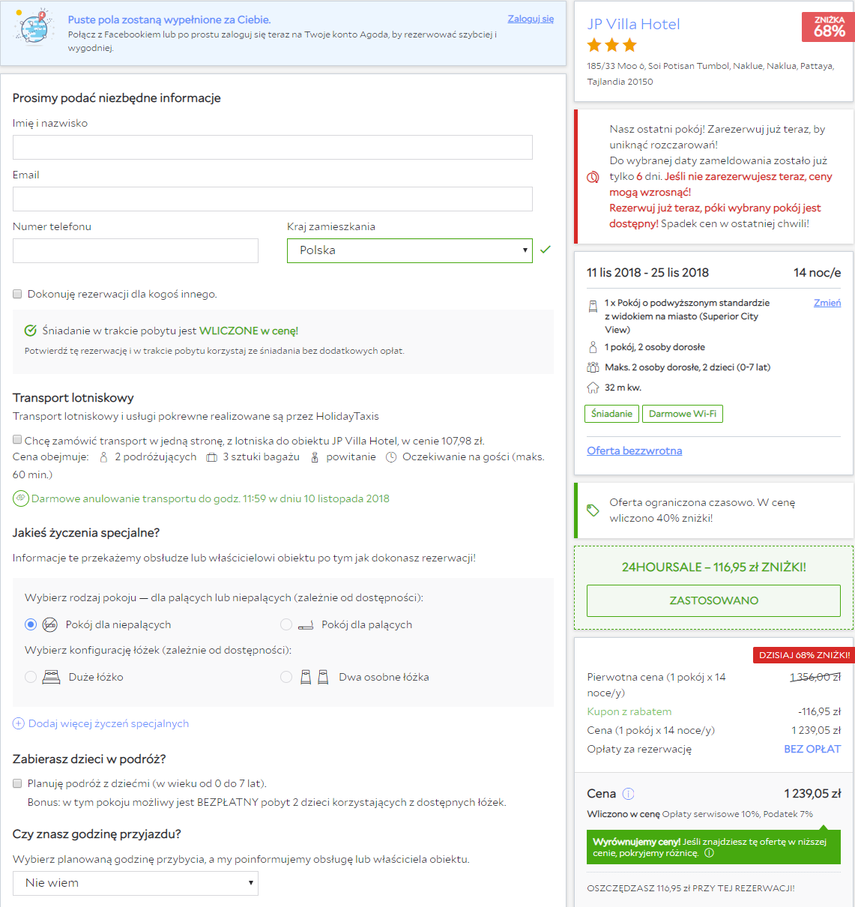This screenshot has height=907, width=855.
Task: Expand the arrival time dropdown 'Nie wiem'
Action: pyautogui.click(x=136, y=883)
